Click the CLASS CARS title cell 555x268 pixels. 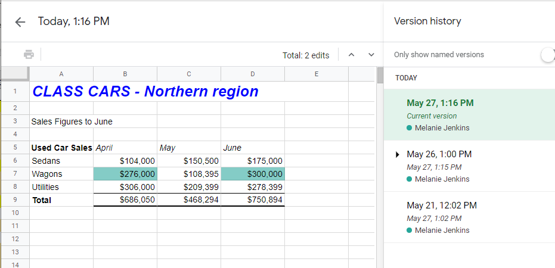click(145, 92)
